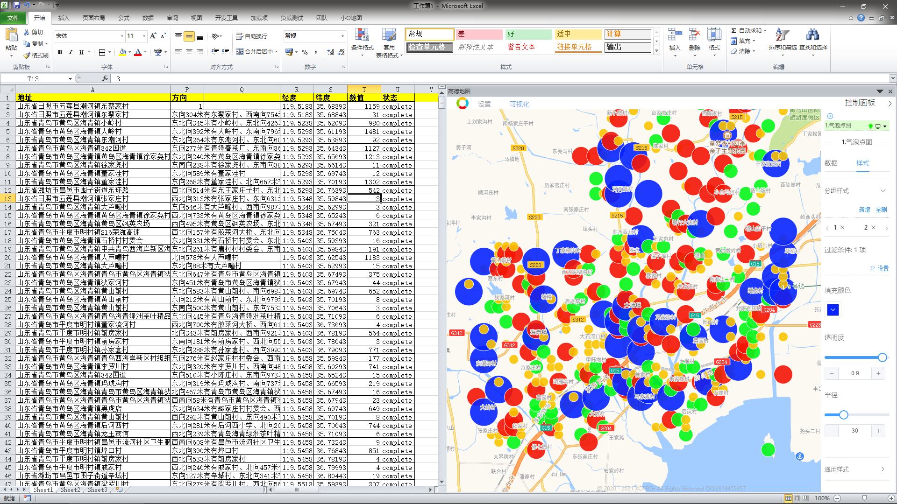This screenshot has width=897, height=504.
Task: Click the Borders grid icon
Action: (x=102, y=52)
